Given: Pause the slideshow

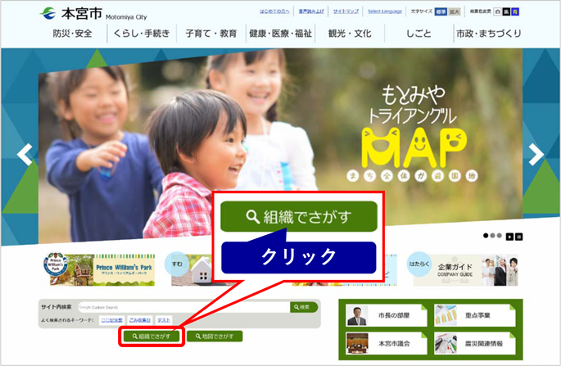Looking at the screenshot, I should [519, 237].
